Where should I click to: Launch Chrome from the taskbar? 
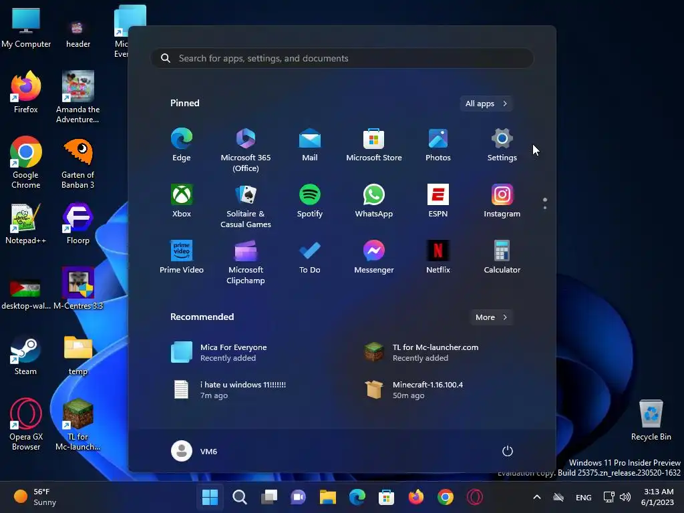446,497
